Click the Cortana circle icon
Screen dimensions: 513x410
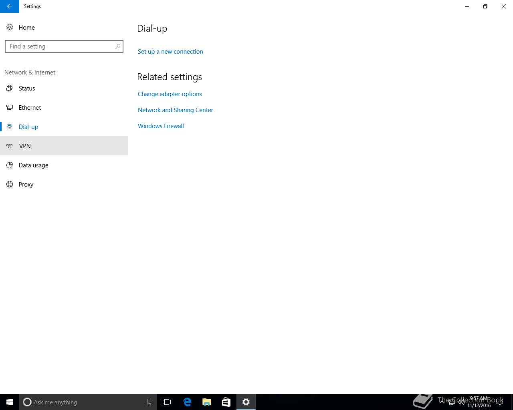27,402
